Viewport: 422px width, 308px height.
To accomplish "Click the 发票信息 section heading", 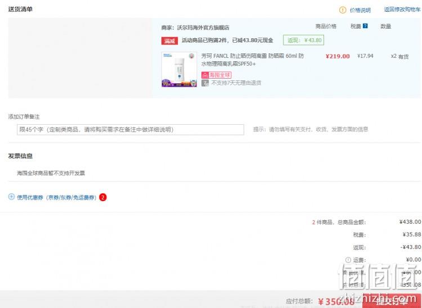I will tap(20, 156).
